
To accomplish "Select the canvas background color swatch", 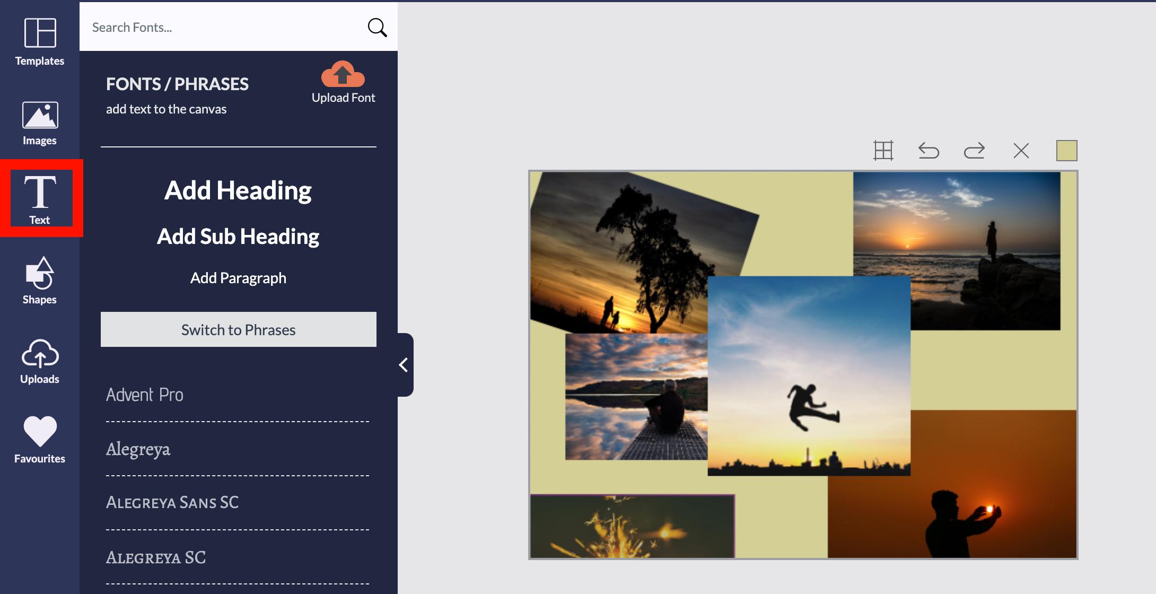I will pyautogui.click(x=1065, y=149).
